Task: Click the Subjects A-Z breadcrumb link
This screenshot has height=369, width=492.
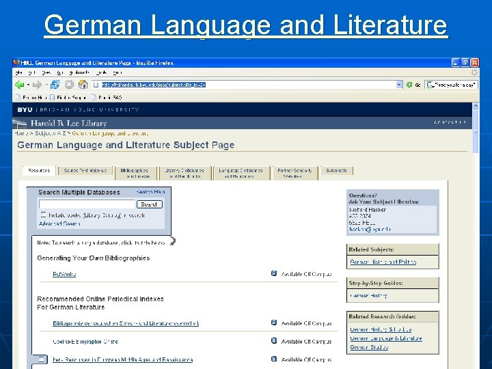Action: (51, 133)
